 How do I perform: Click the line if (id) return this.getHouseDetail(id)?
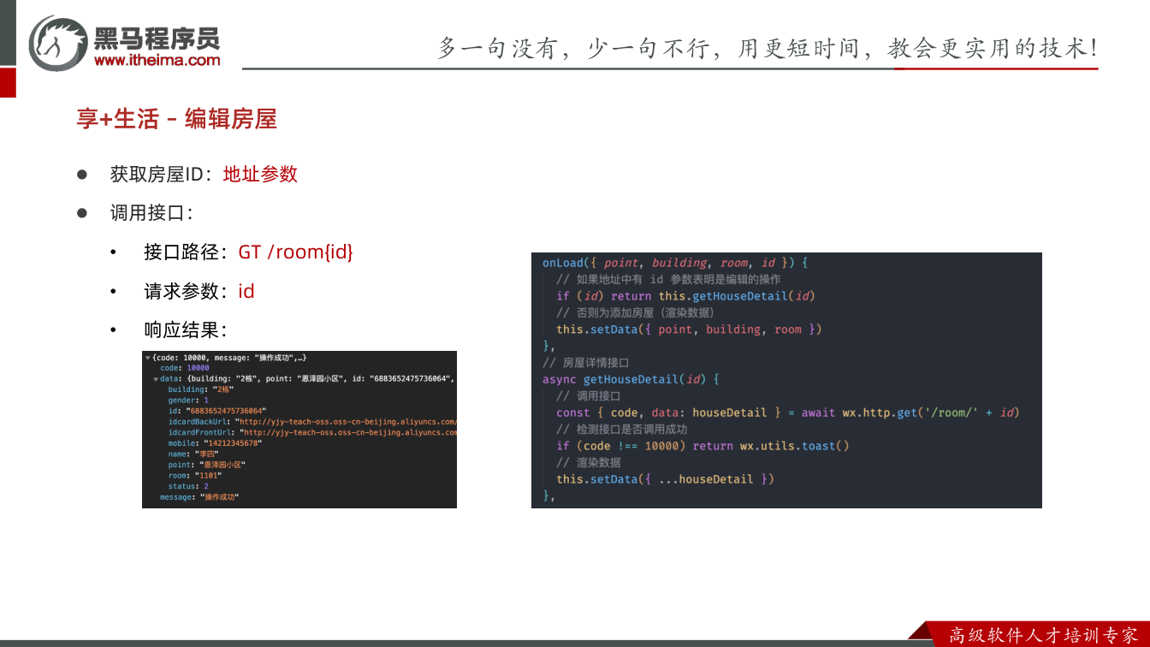coord(685,296)
